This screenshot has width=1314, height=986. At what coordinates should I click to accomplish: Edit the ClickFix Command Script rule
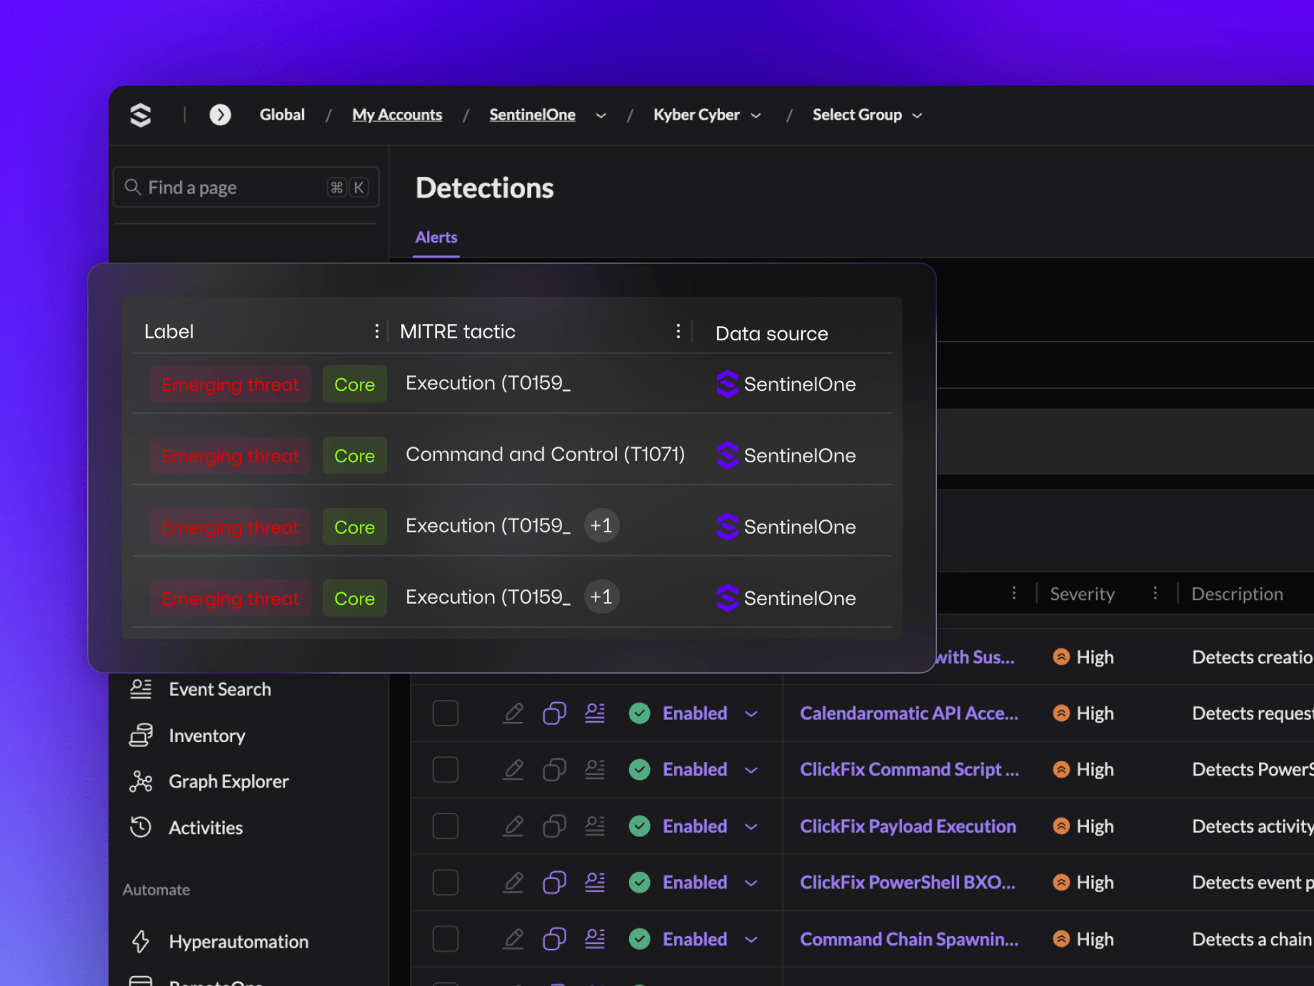(x=513, y=770)
